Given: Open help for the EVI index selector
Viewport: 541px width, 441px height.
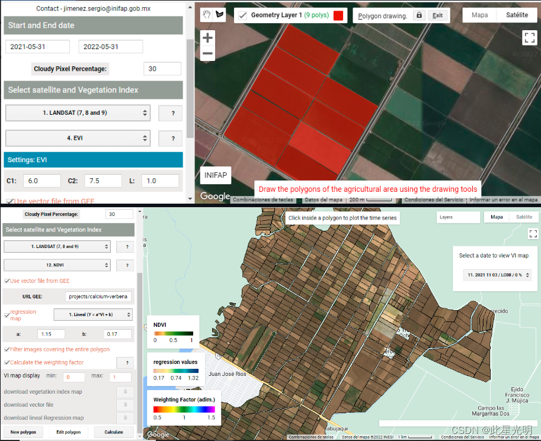Looking at the screenshot, I should point(172,139).
